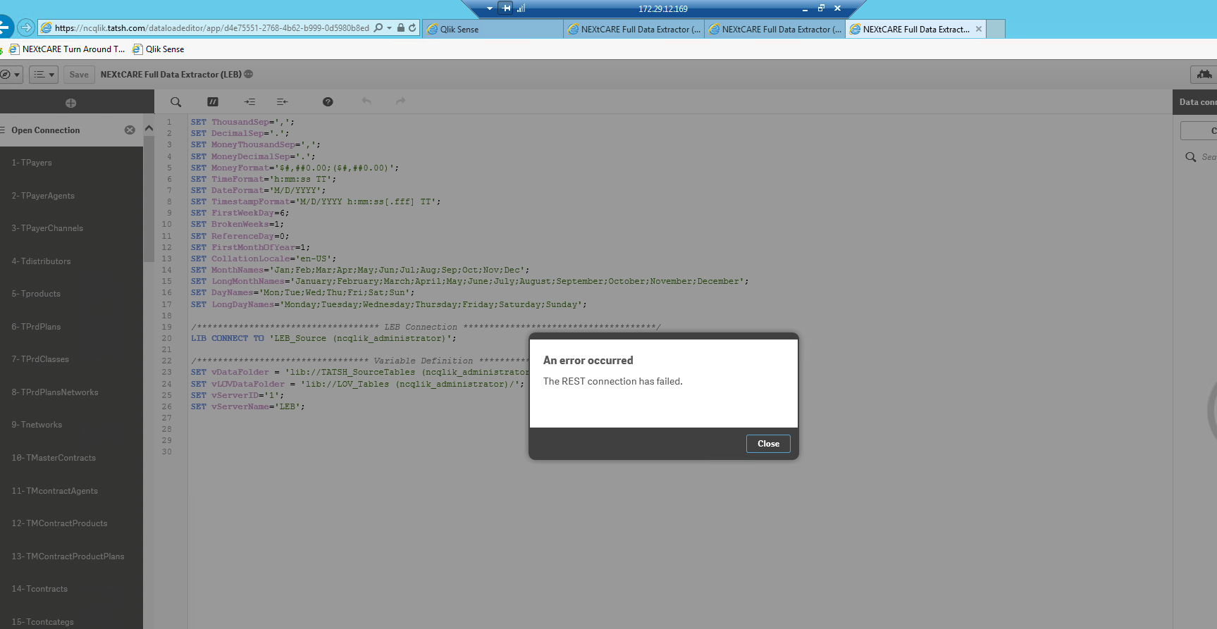Select the 3-TPayerChannels script section

point(71,228)
